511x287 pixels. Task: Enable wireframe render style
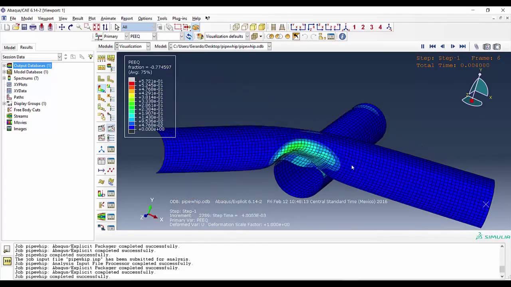(x=236, y=27)
